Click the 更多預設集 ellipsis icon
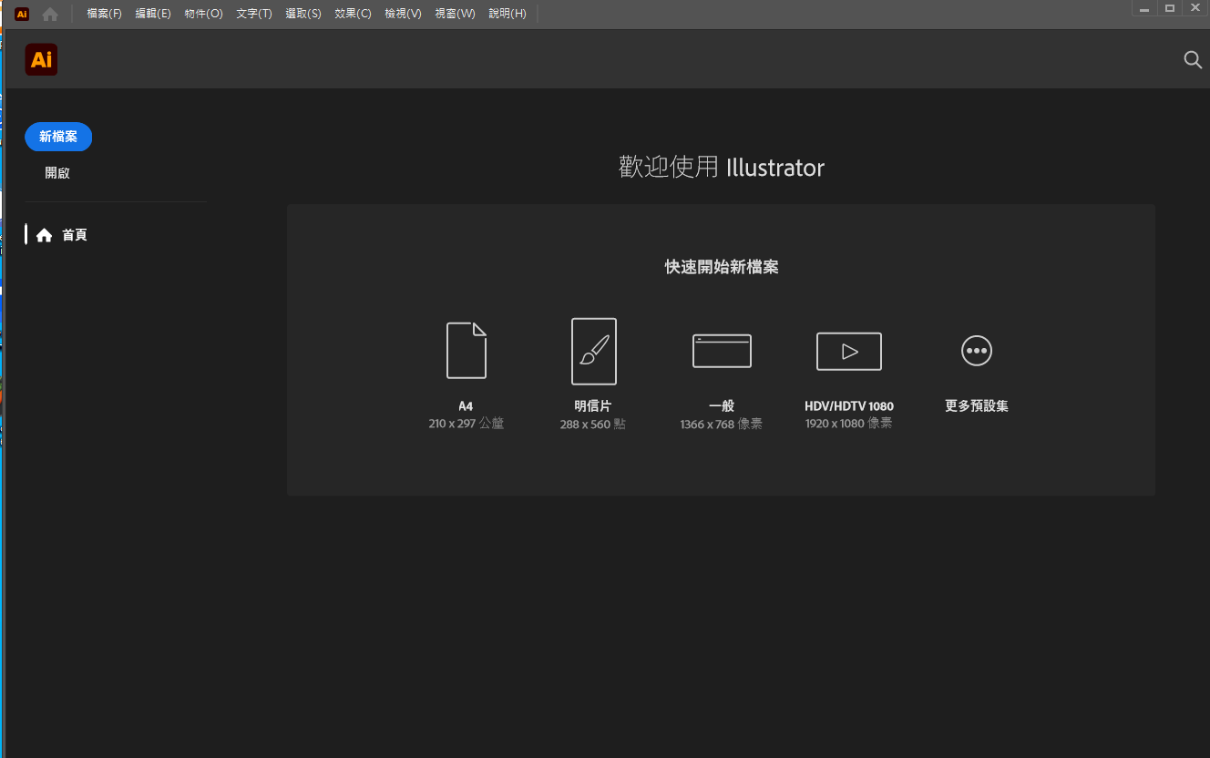 pos(976,351)
